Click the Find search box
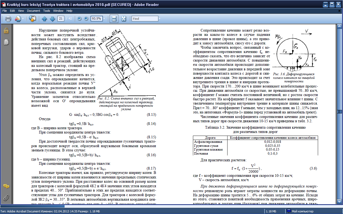 144,19
